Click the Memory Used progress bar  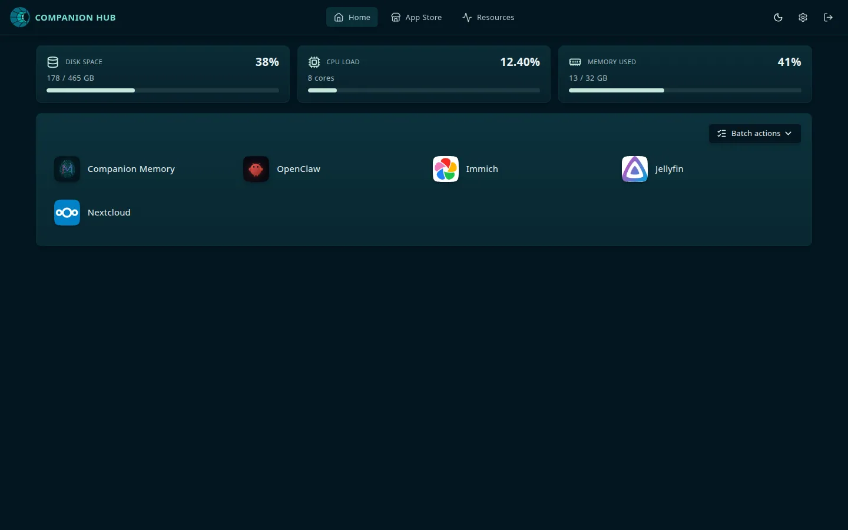point(685,90)
